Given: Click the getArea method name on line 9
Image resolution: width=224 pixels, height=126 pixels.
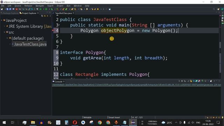Looking at the screenshot, I should click(92, 58).
